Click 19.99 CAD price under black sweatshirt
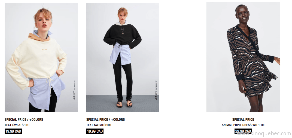The image size is (292, 138). pos(95,131)
